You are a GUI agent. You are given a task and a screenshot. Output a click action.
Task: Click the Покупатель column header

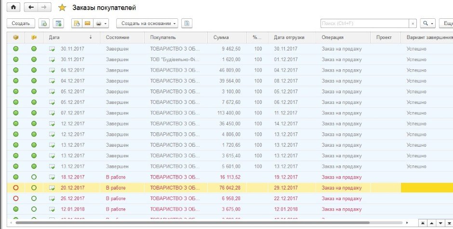point(163,37)
